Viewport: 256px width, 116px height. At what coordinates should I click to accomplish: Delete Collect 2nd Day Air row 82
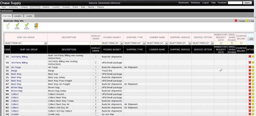click(250, 107)
